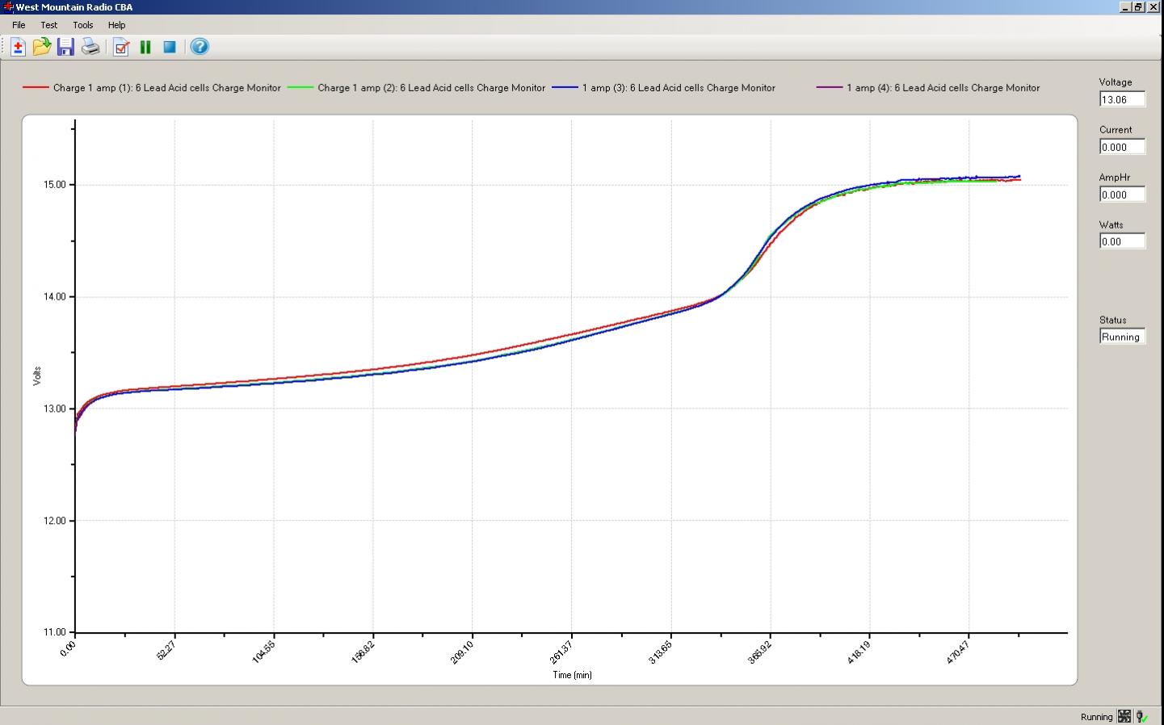Click the 14.00 volts axis tick label
This screenshot has width=1164, height=725.
point(55,297)
